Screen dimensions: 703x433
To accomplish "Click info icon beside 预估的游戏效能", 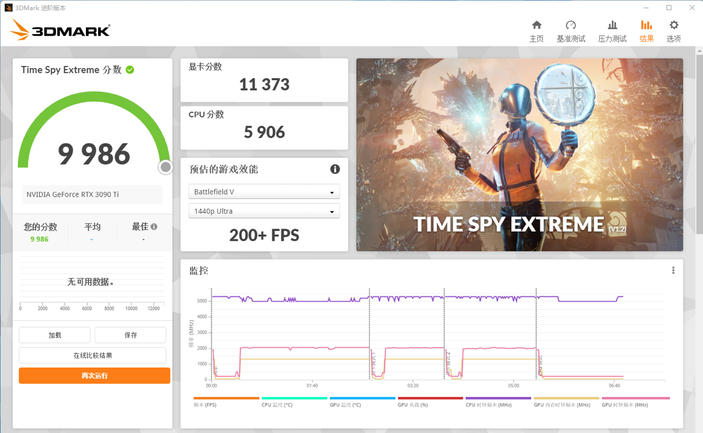I will coord(335,169).
